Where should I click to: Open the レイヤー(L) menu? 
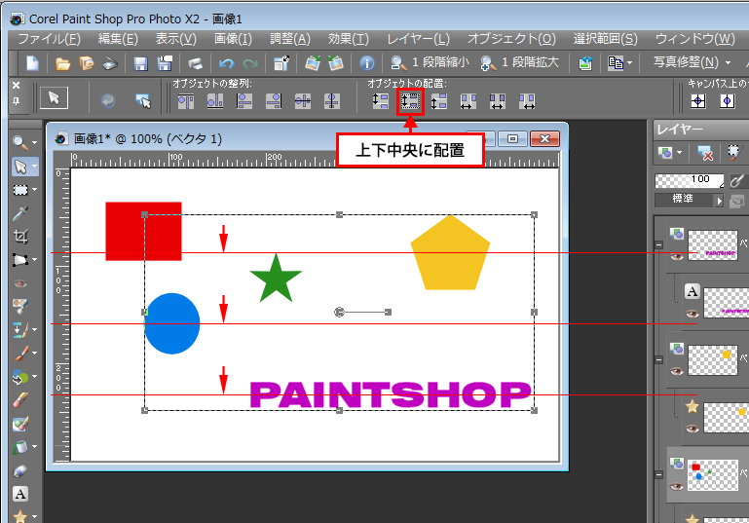418,39
